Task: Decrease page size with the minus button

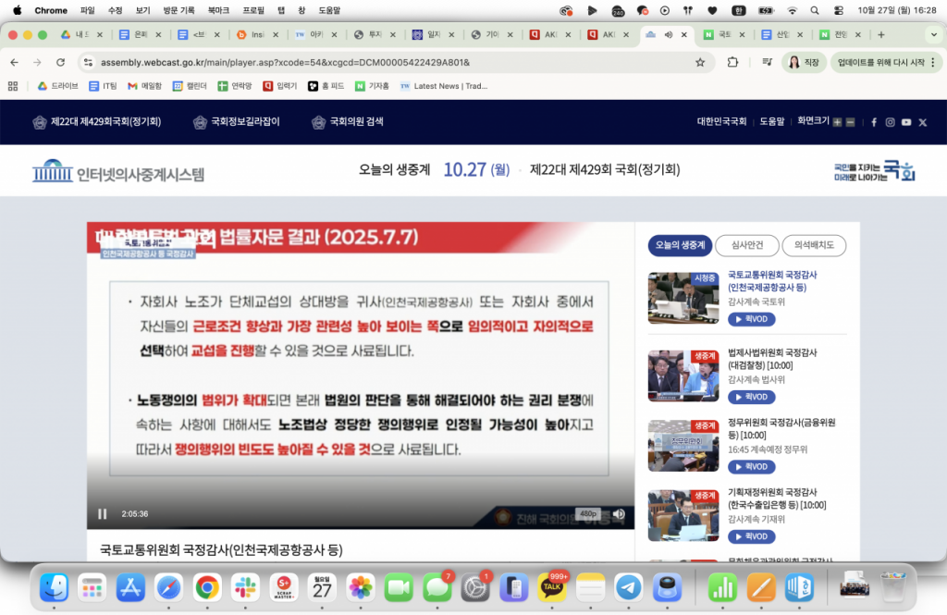Action: (850, 122)
